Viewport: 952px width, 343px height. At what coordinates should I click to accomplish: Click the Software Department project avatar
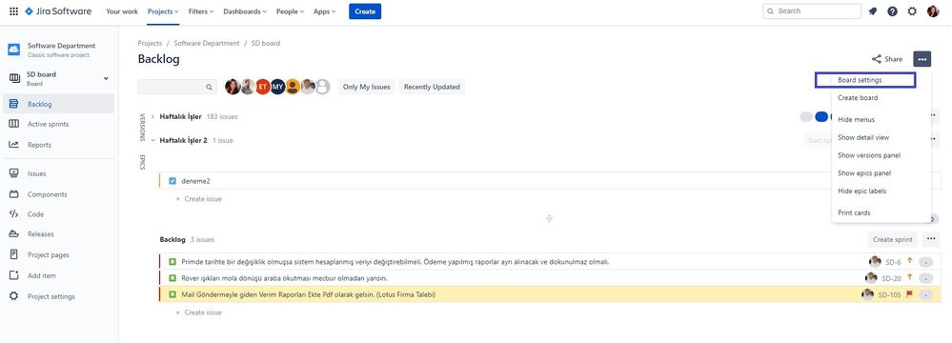(x=13, y=50)
